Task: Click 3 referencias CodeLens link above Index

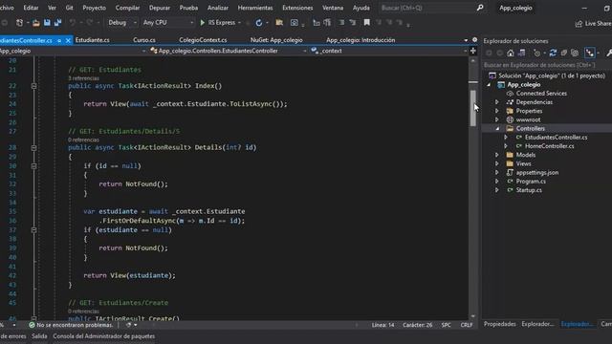Action: click(83, 78)
